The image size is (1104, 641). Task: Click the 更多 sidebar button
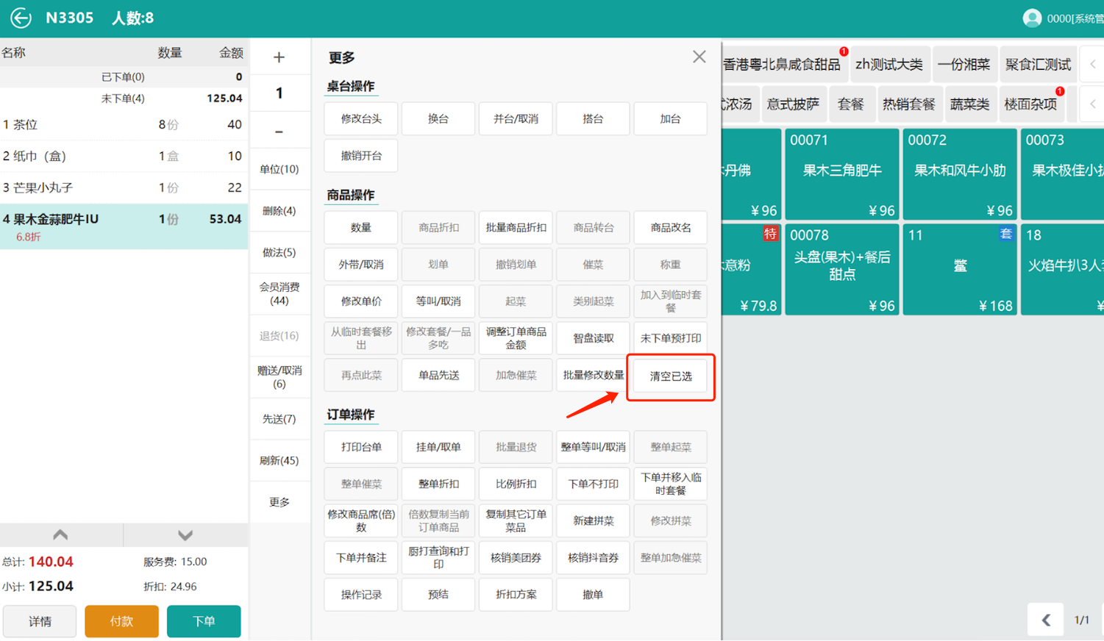(279, 502)
